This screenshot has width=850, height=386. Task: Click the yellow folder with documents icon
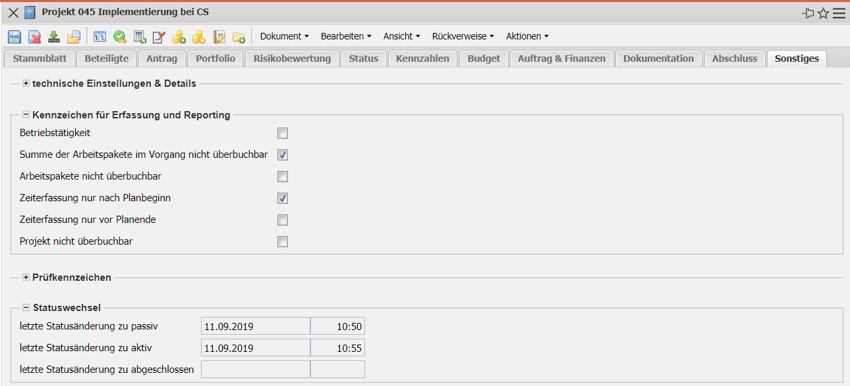(x=74, y=37)
